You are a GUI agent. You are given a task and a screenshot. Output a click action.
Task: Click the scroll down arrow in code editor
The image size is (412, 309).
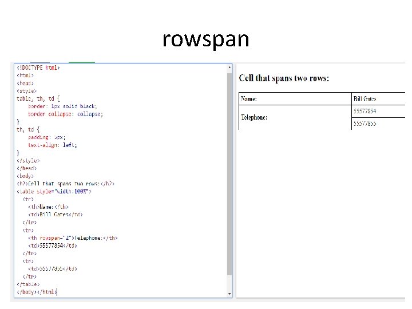(229, 294)
